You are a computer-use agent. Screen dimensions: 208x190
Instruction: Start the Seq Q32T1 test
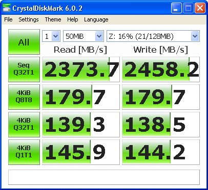(24, 69)
